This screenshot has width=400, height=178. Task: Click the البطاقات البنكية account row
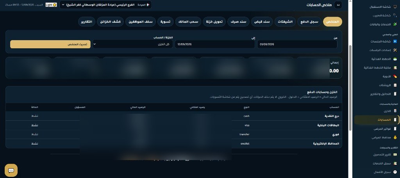174,125
